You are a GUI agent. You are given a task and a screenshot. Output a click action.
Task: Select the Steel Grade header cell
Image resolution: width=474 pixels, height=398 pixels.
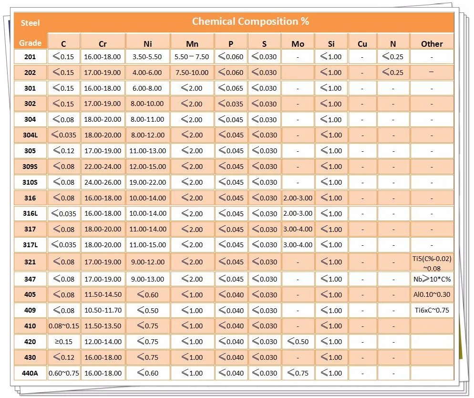pos(31,32)
